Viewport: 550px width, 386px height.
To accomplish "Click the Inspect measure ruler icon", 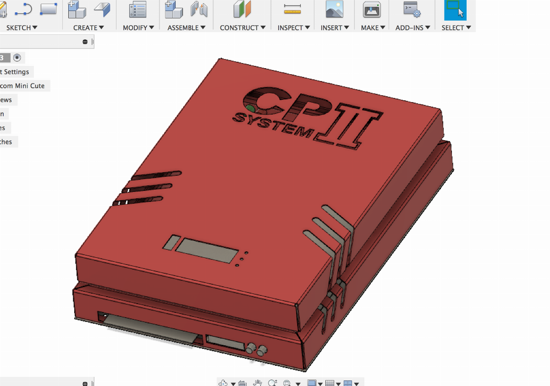I will pyautogui.click(x=292, y=9).
